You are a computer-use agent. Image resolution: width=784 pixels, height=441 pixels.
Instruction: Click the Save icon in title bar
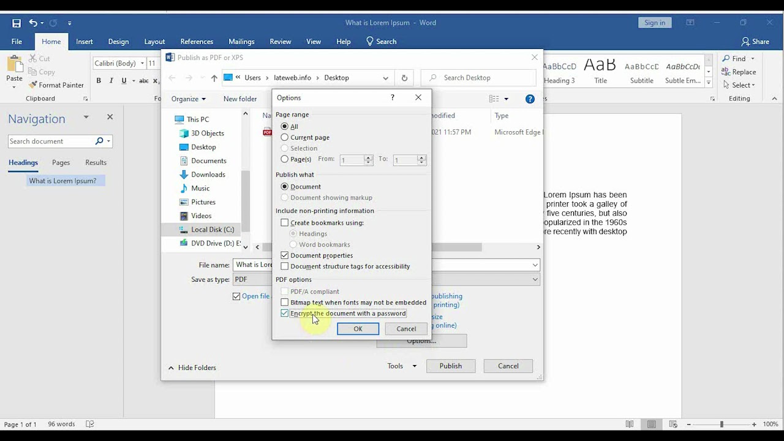pyautogui.click(x=17, y=23)
